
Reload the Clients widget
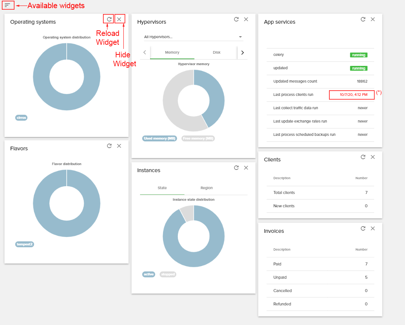[x=363, y=157]
